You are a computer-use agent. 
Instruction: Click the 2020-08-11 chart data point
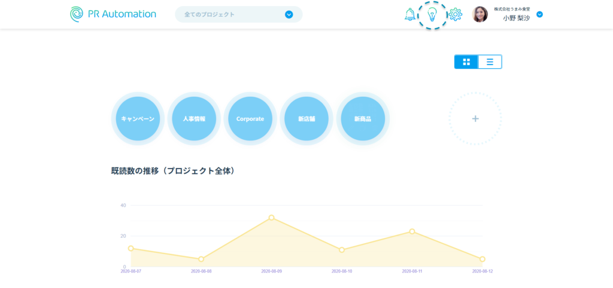click(x=412, y=231)
